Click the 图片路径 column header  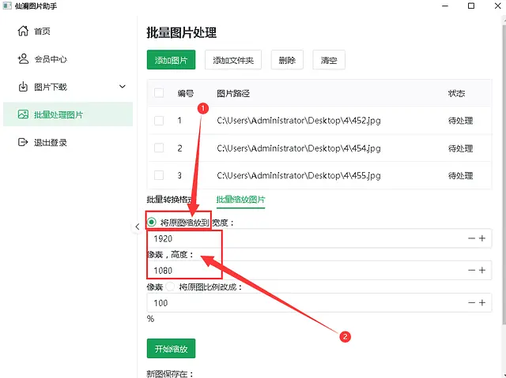[x=233, y=94]
